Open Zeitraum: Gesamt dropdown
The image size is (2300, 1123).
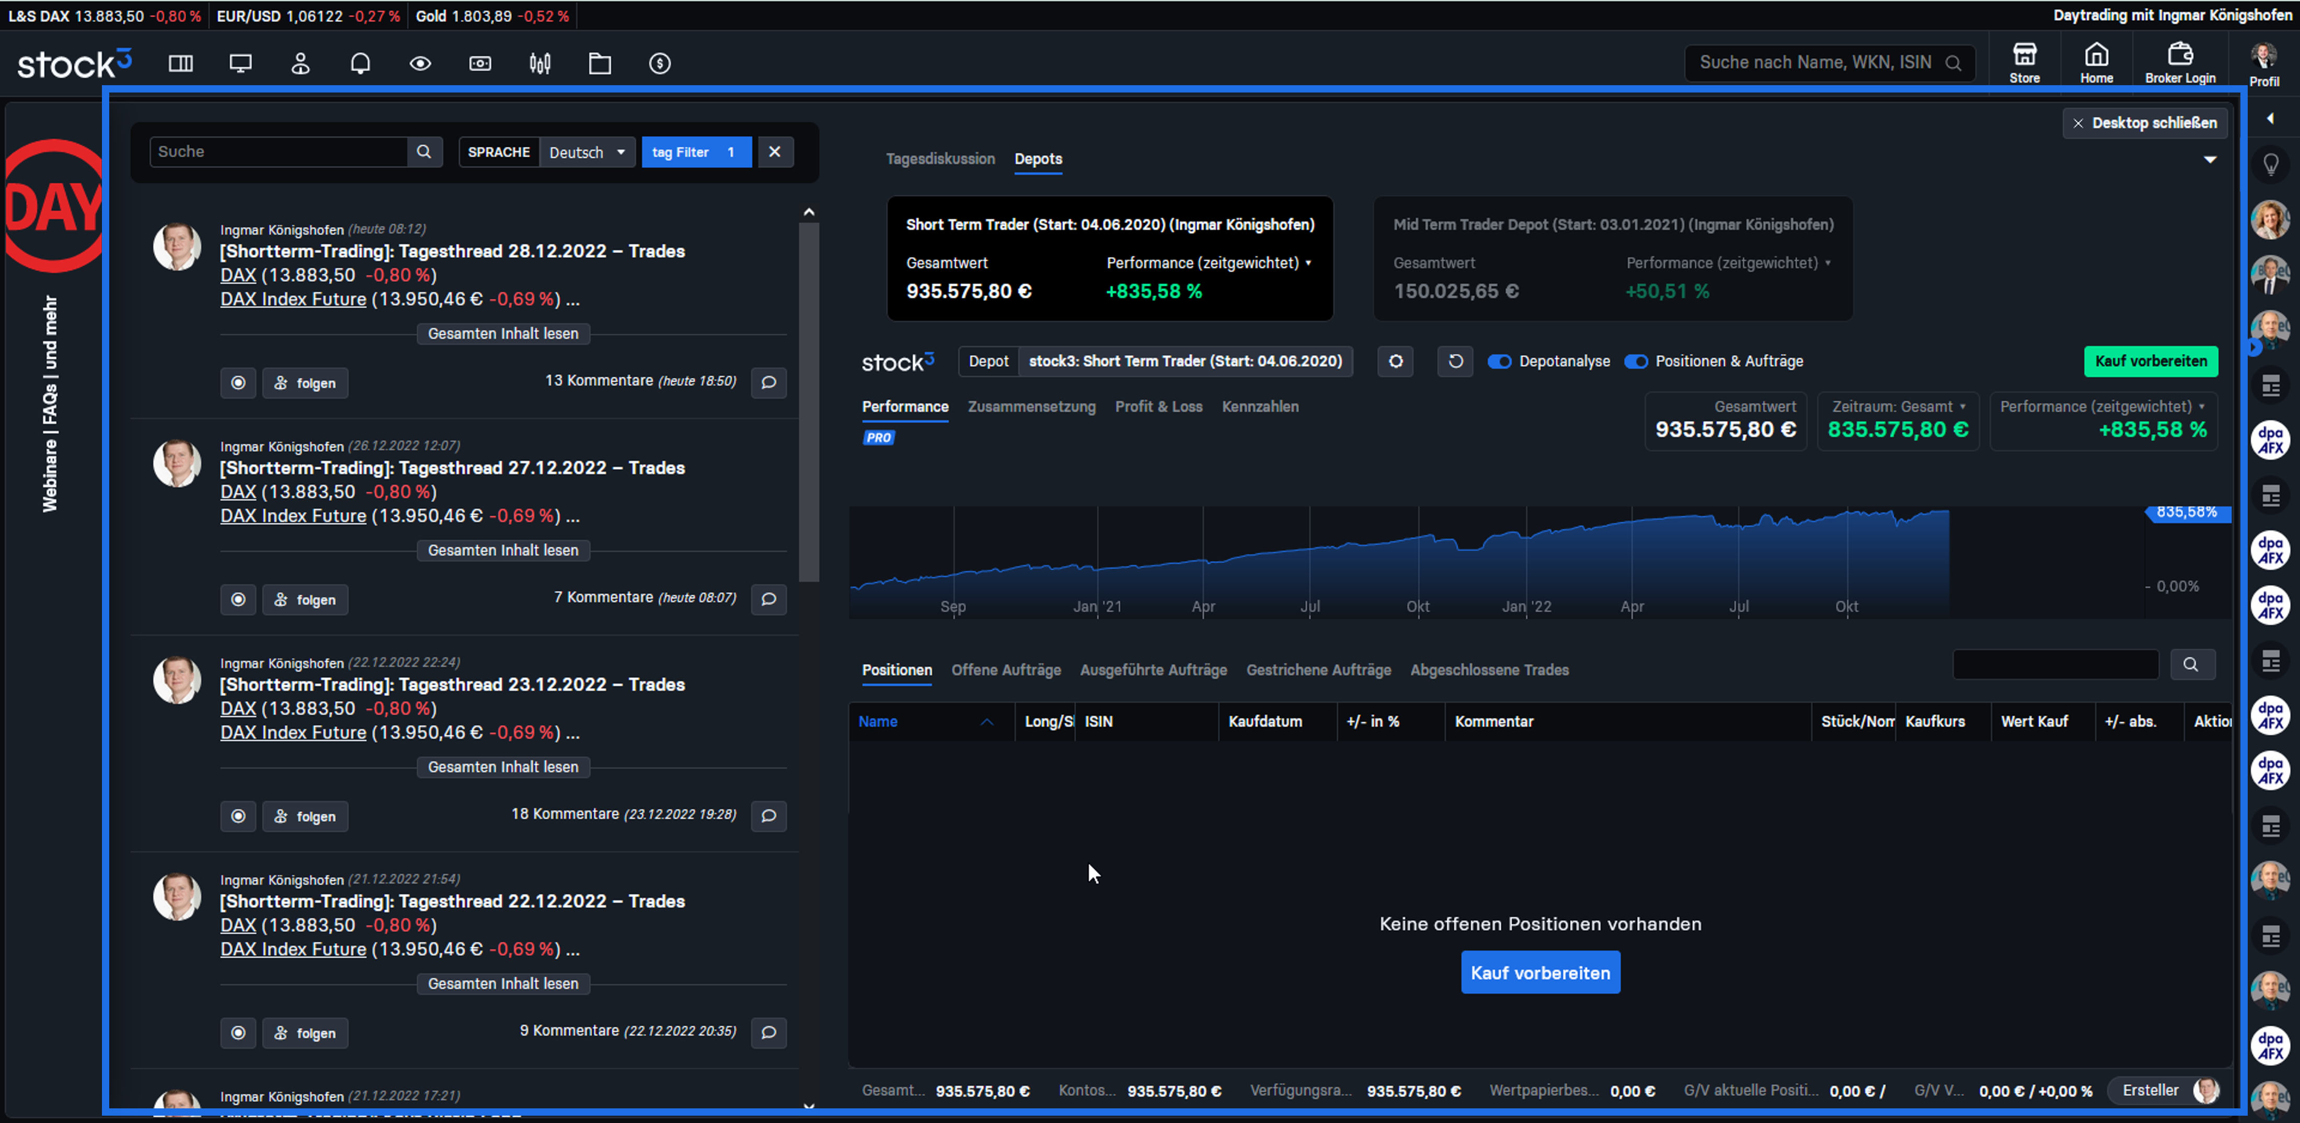point(1898,407)
